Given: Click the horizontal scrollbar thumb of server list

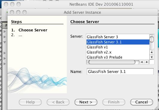Looking at the screenshot, I should (112, 62).
